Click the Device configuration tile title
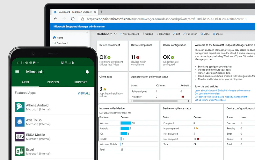The image size is (255, 160). 174,45
